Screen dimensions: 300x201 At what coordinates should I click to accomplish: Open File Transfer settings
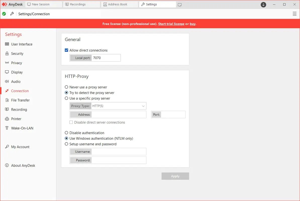[20, 100]
